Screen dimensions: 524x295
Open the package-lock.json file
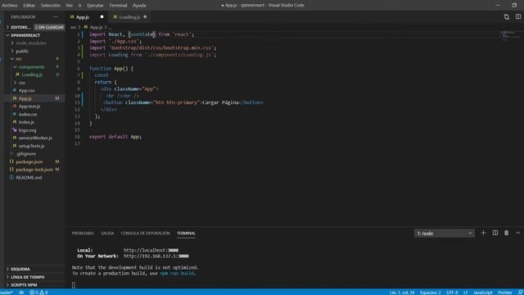point(34,170)
